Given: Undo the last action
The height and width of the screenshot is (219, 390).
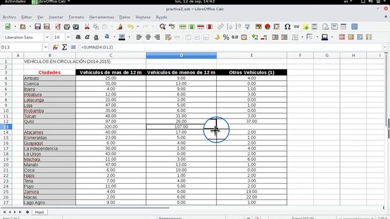Looking at the screenshot, I should coord(130,27).
